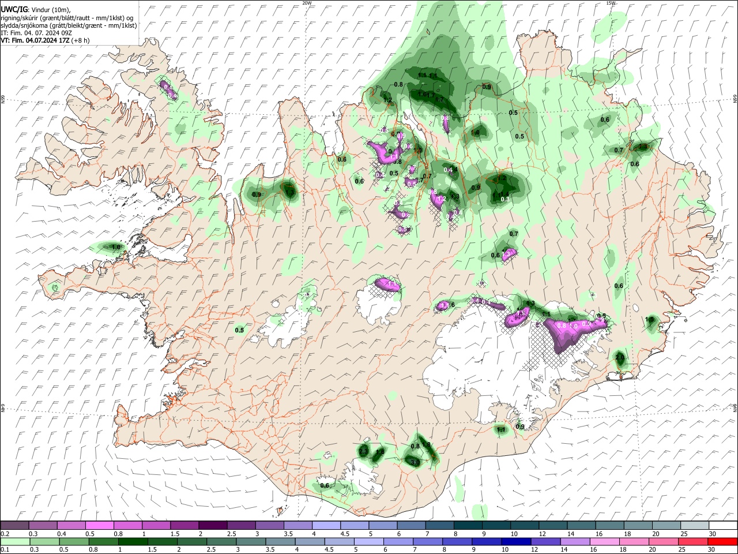The width and height of the screenshot is (738, 554).
Task: Select the dark teal 8 swatch in the snow scale
Action: pyautogui.click(x=467, y=526)
